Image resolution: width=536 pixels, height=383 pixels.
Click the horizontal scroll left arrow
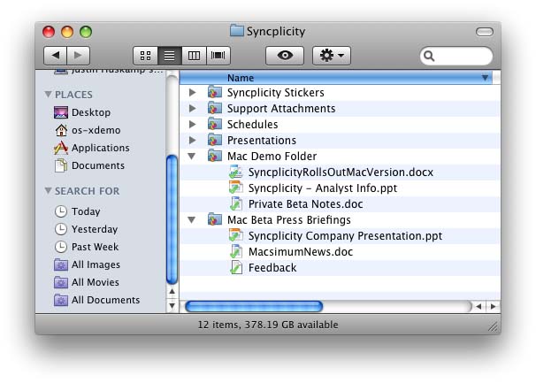coord(479,306)
